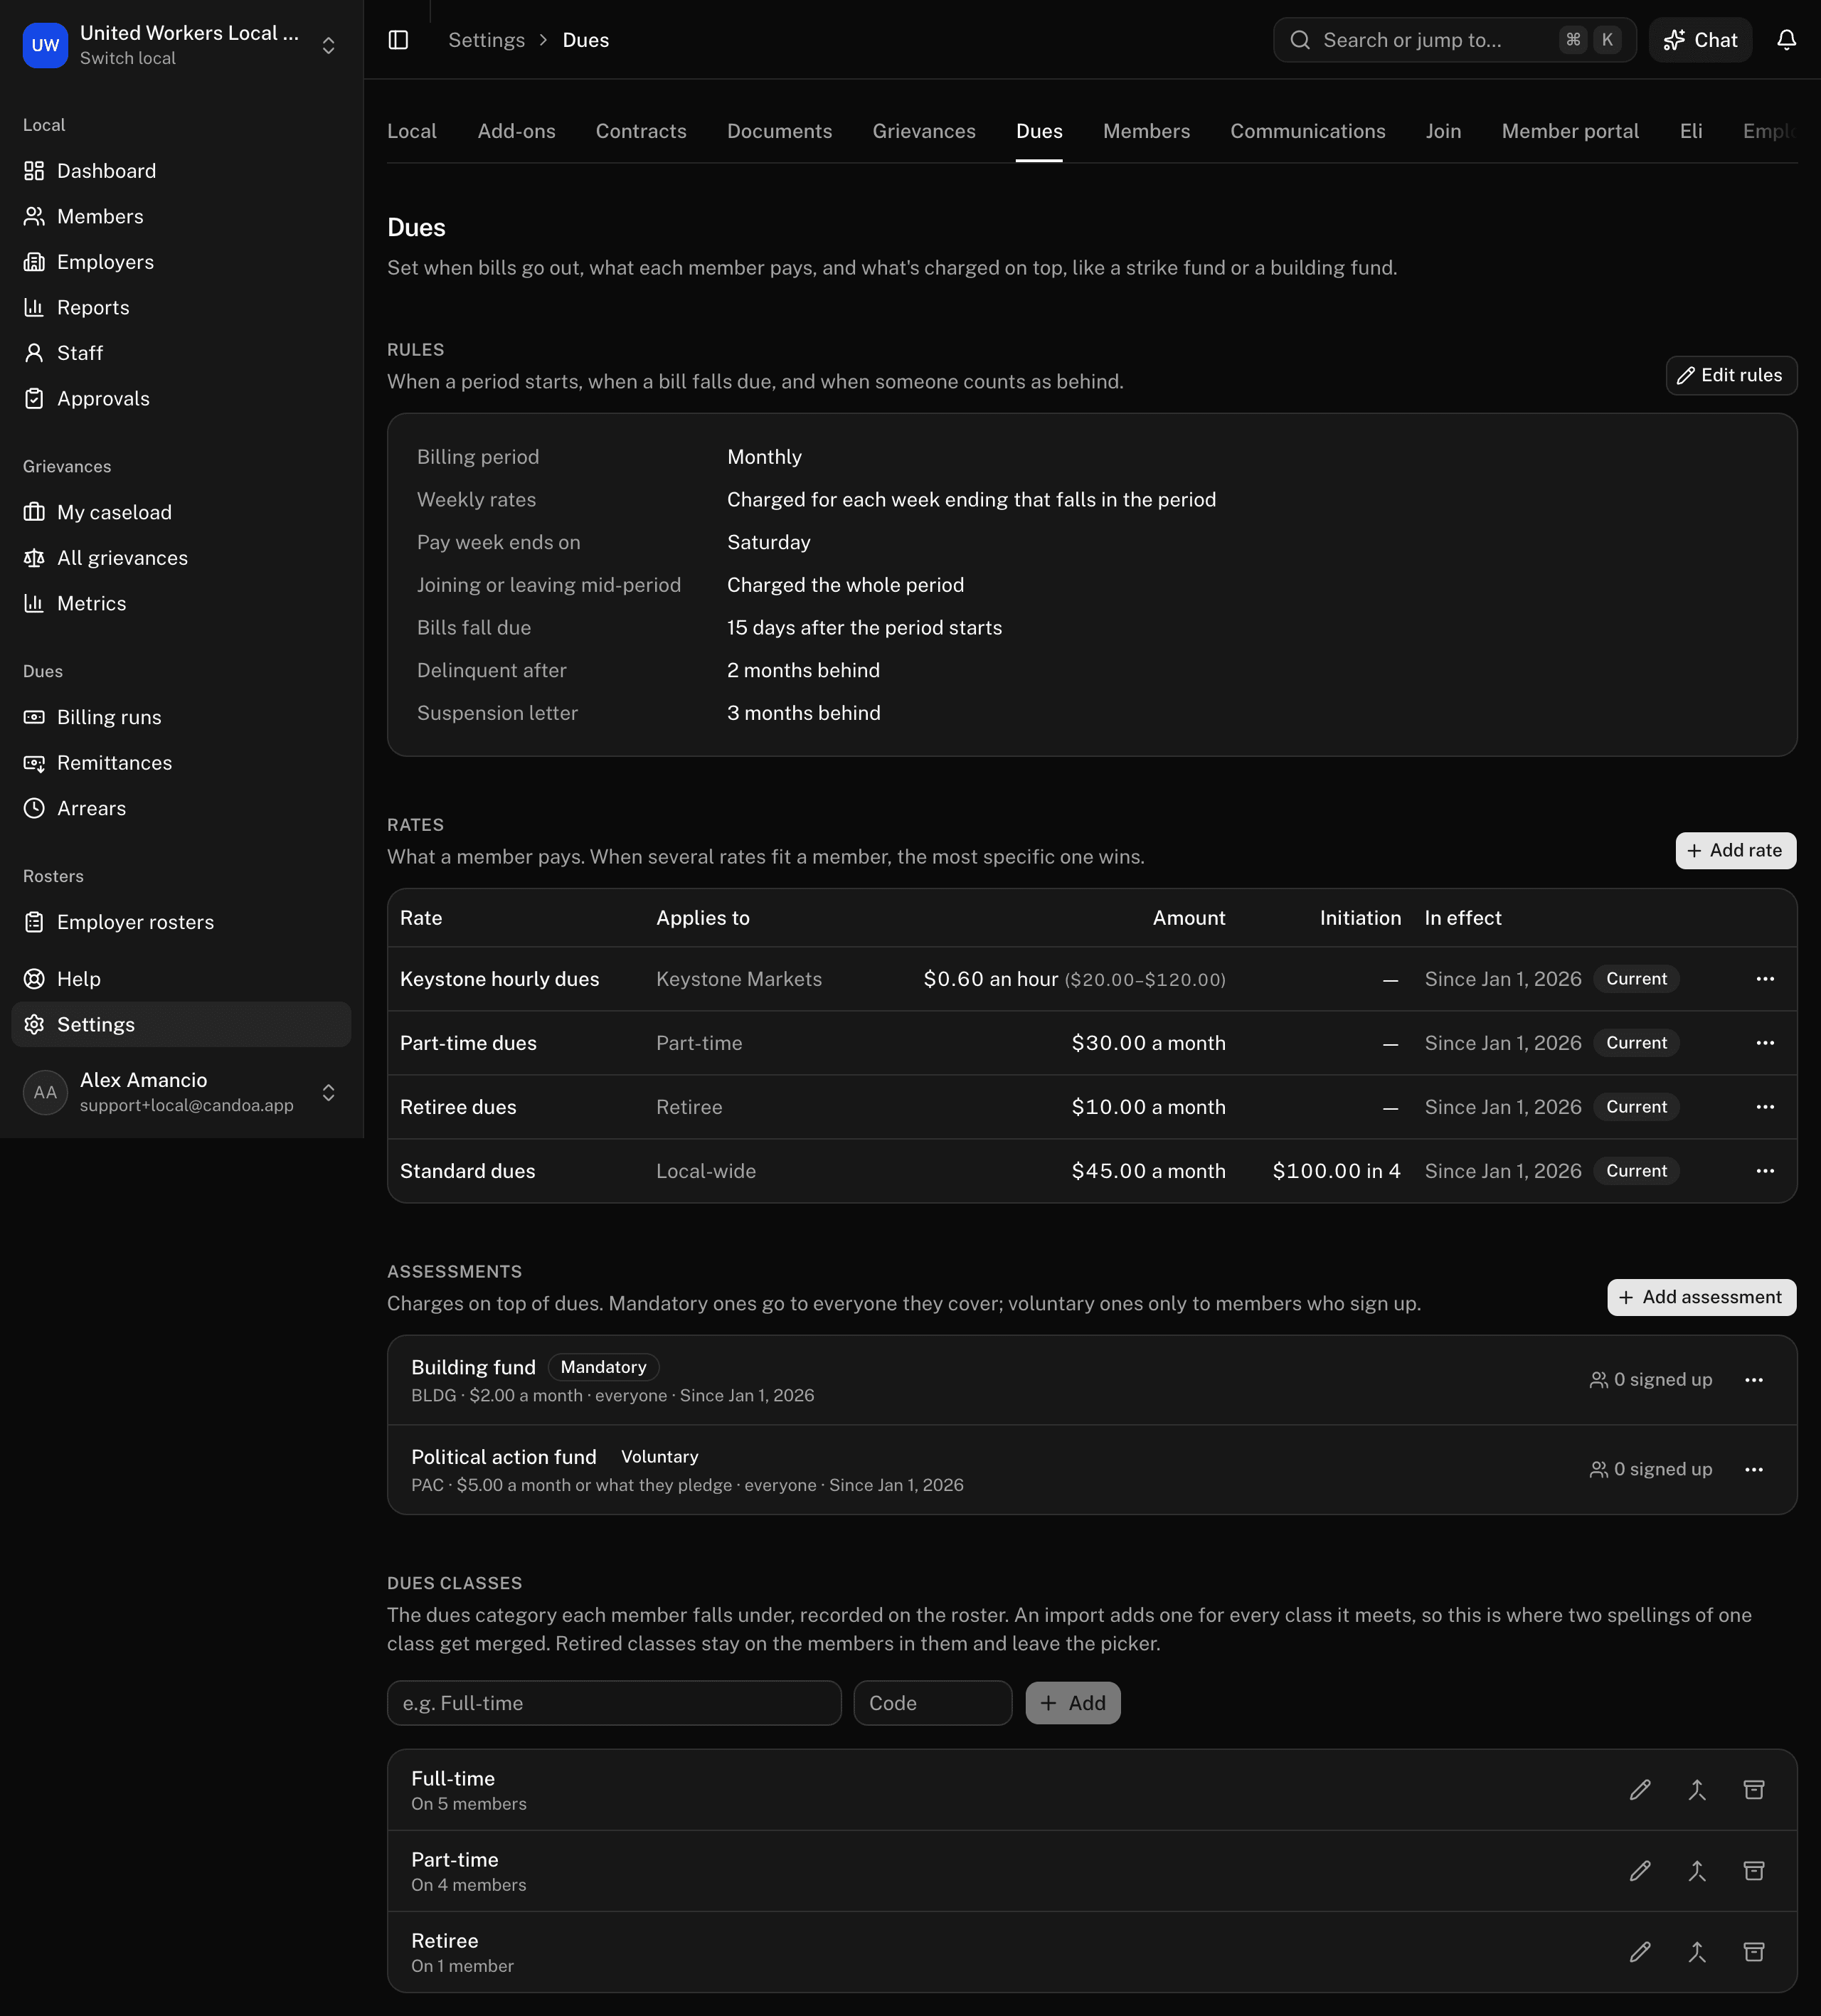Click the dues class name input field
This screenshot has width=1821, height=2016.
[614, 1703]
